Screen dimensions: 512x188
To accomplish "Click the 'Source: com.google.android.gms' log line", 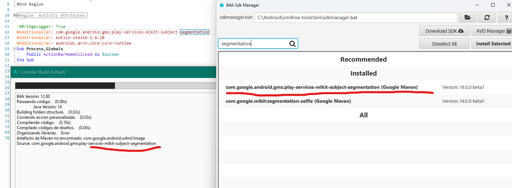I will pos(86,143).
